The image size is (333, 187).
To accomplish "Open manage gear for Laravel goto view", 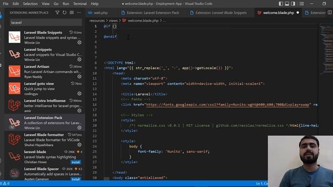I will tap(80, 94).
